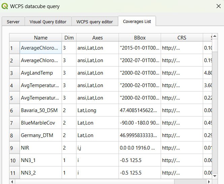Image resolution: width=224 pixels, height=184 pixels.
Task: Switch to the Server tab
Action: tap(13, 22)
